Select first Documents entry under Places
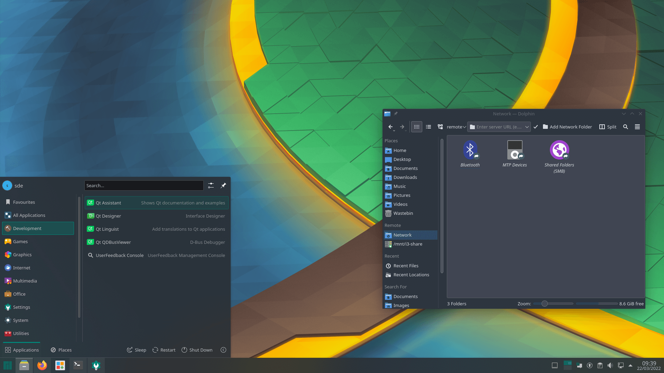The width and height of the screenshot is (664, 373). pos(411,169)
